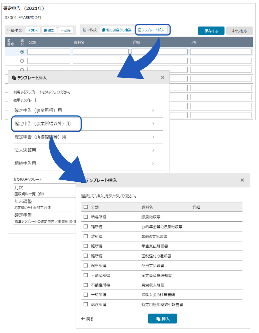Click the －削除 row delete button
The width and height of the screenshot is (259, 333).
point(65,30)
